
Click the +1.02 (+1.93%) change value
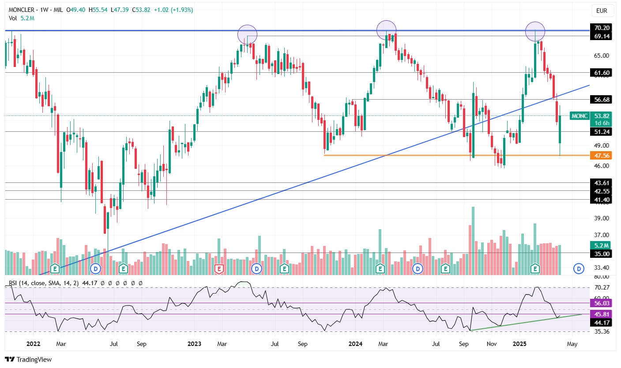coord(173,10)
